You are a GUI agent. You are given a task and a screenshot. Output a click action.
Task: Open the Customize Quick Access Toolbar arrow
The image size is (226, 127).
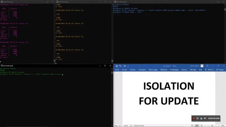(x=128, y=66)
